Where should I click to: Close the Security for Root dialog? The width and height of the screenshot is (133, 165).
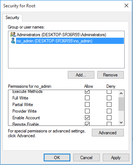click(126, 5)
